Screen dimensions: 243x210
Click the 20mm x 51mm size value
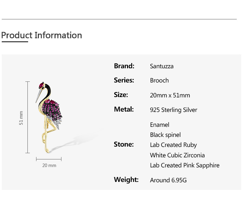tap(170, 95)
